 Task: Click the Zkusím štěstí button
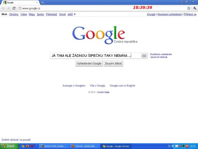point(113,63)
